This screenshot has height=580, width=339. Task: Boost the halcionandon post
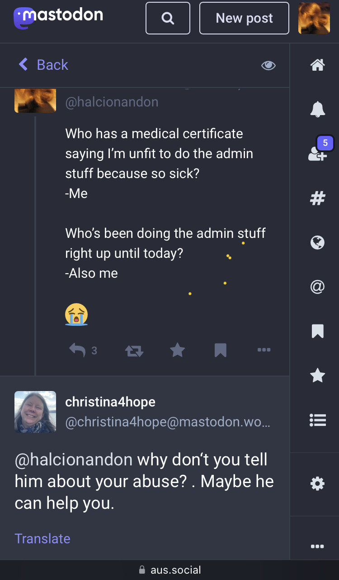point(134,350)
